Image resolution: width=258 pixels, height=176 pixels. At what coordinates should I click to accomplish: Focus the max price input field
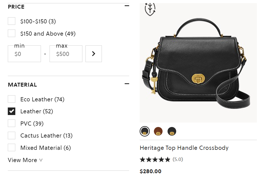point(66,54)
